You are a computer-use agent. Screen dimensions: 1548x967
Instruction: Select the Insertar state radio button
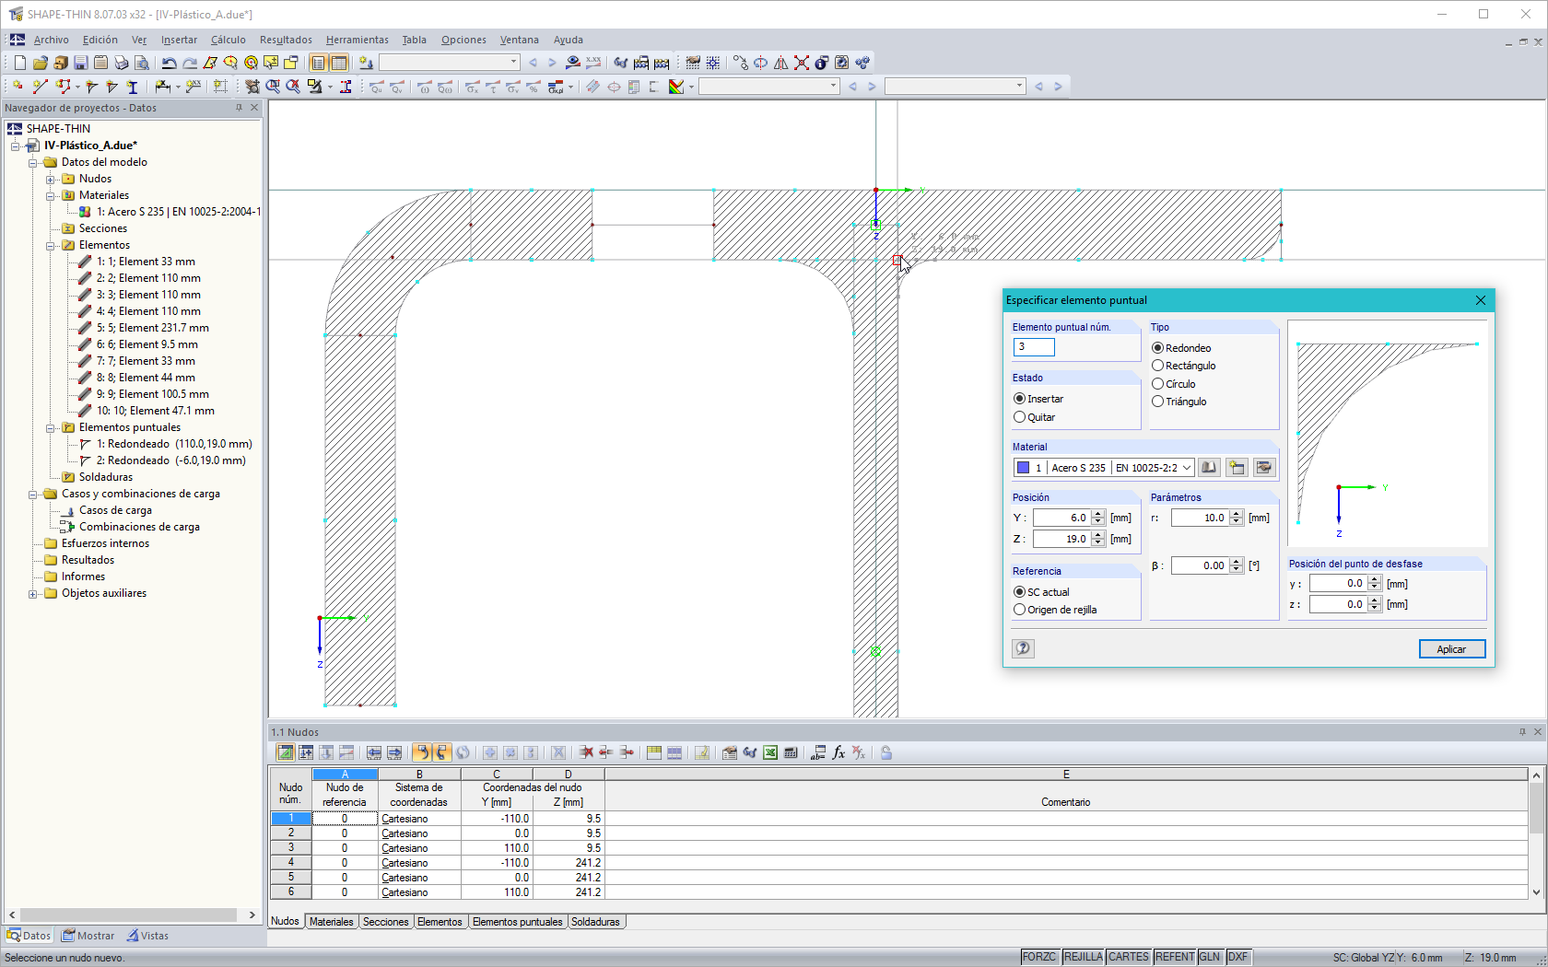(1019, 399)
